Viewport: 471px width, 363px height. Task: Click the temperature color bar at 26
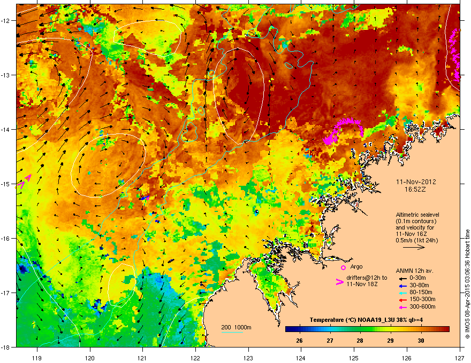click(x=299, y=329)
